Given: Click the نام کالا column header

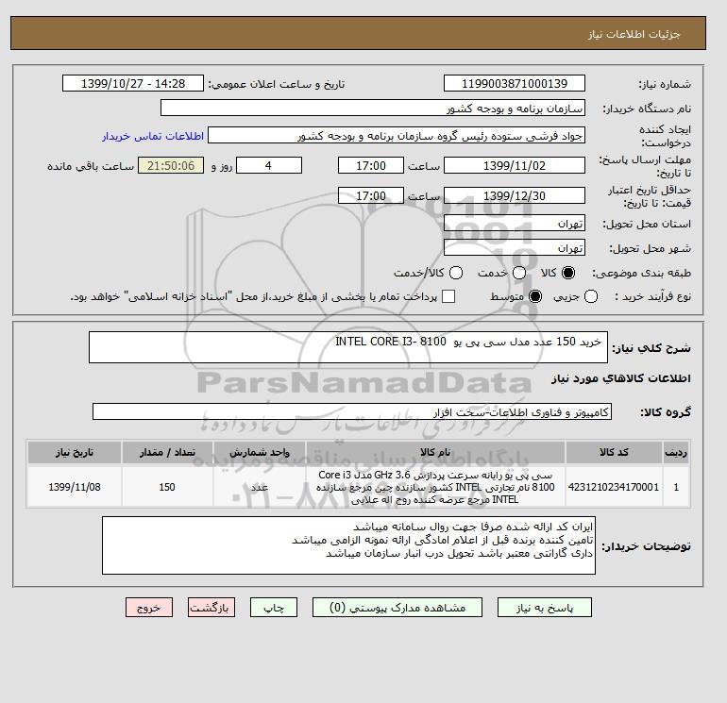Looking at the screenshot, I should tap(435, 452).
